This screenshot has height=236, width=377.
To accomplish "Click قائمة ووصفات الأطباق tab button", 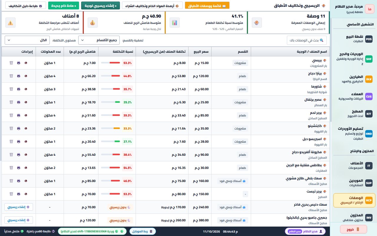I will [207, 6].
